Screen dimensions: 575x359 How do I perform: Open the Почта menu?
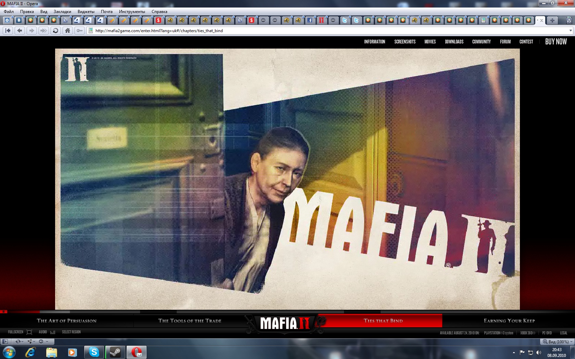click(x=107, y=12)
